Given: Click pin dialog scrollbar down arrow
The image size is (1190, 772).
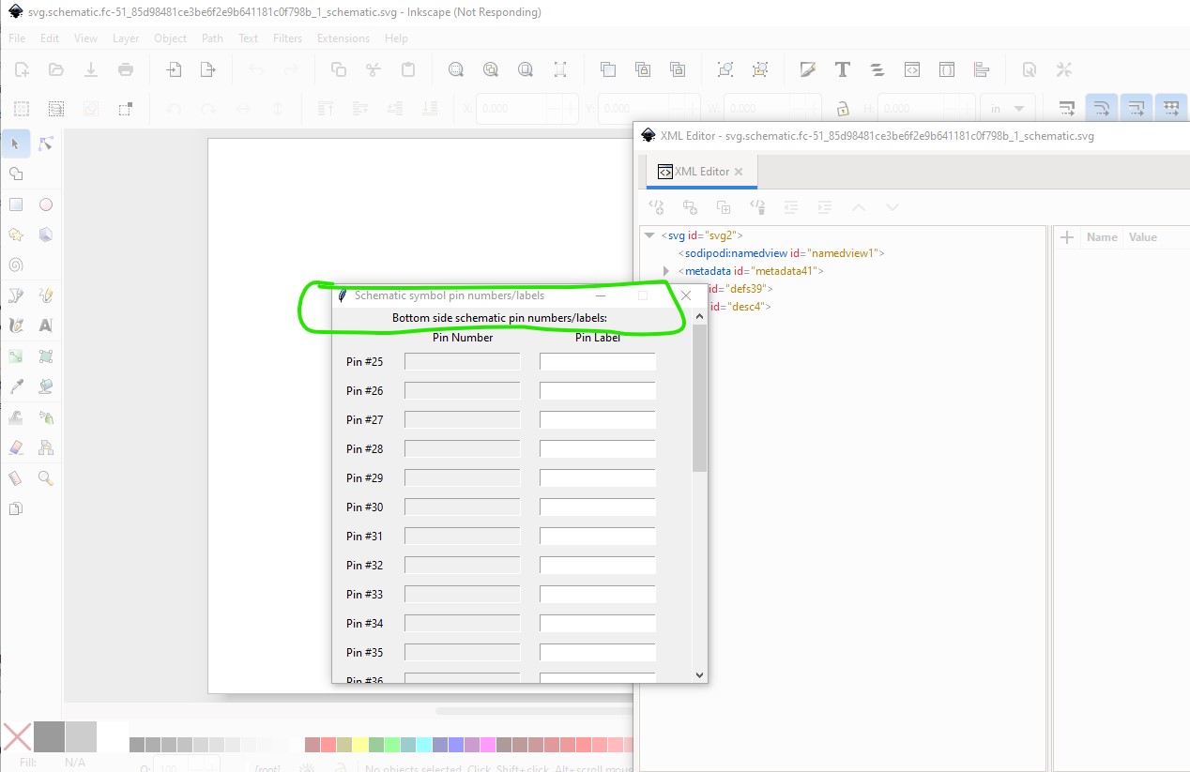Looking at the screenshot, I should [699, 674].
